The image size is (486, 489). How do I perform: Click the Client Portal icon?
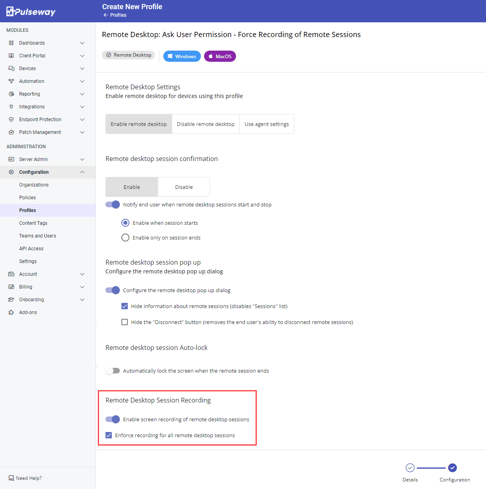pos(11,56)
